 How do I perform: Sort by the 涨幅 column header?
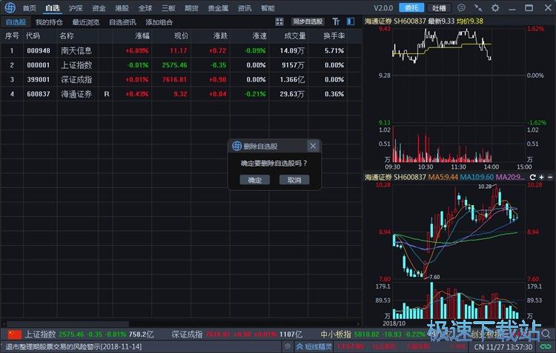click(x=142, y=36)
